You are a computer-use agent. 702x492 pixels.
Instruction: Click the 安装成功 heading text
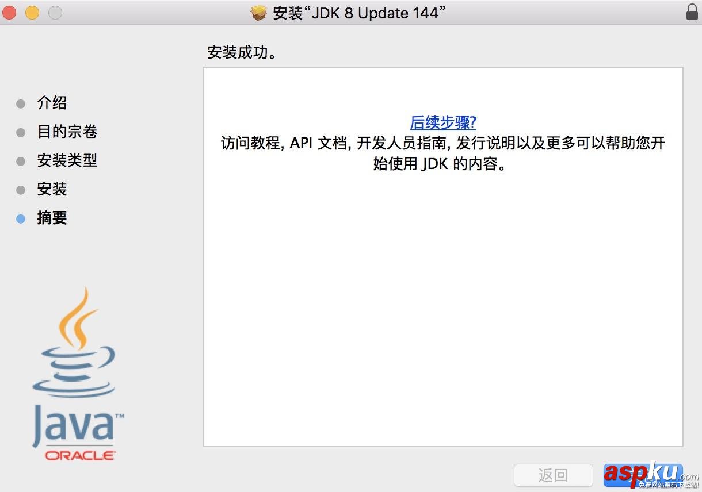(242, 52)
